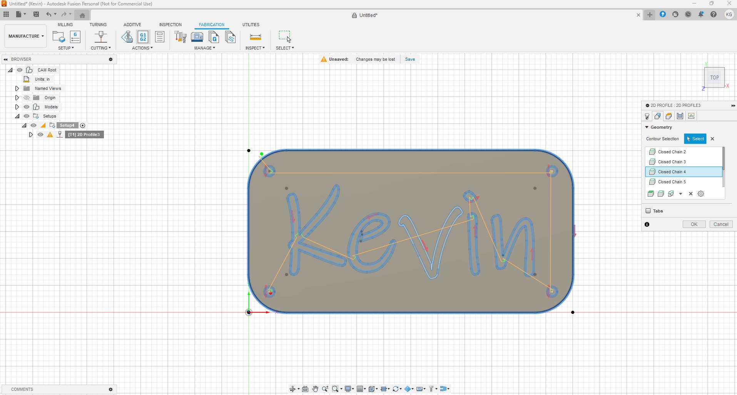
Task: Switch to the ADDITIVE tab
Action: [x=132, y=25]
